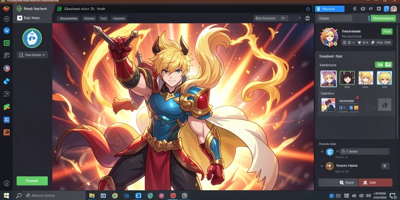Click the gray magnifier button at panel bottom
400x200 pixels.
point(338,183)
